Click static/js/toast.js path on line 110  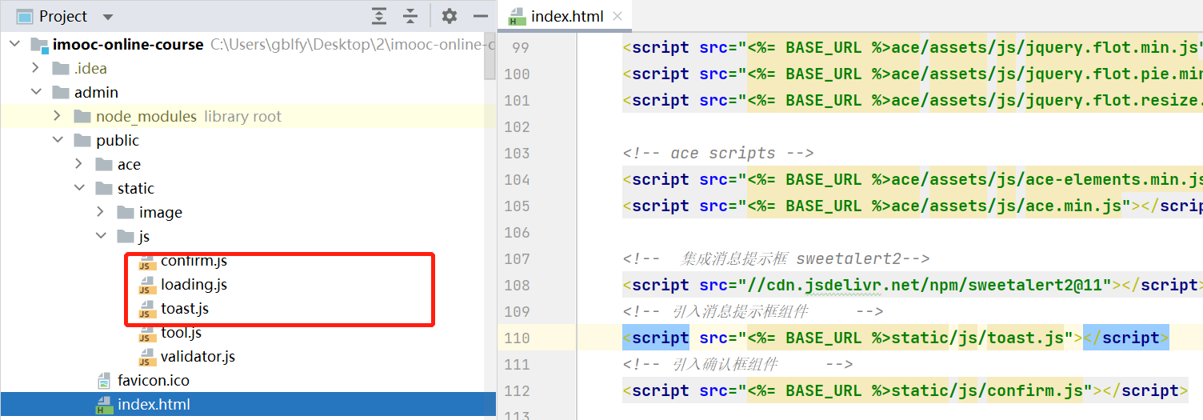tap(978, 338)
